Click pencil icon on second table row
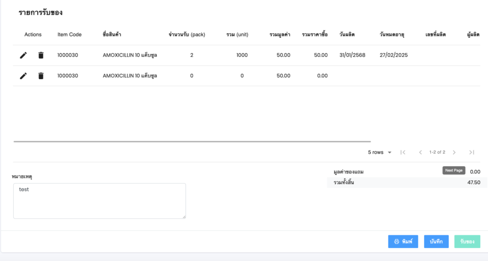488x261 pixels. tap(23, 76)
